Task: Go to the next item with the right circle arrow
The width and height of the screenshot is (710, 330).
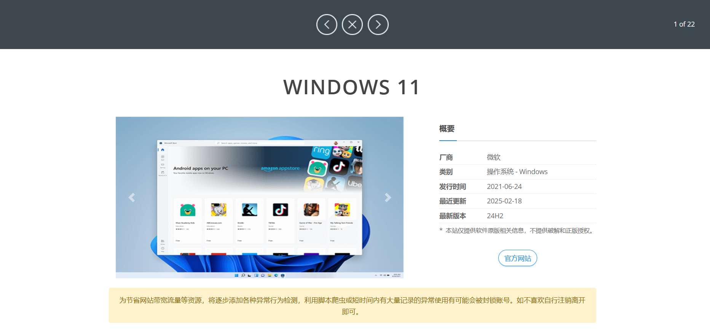Action: pos(378,25)
